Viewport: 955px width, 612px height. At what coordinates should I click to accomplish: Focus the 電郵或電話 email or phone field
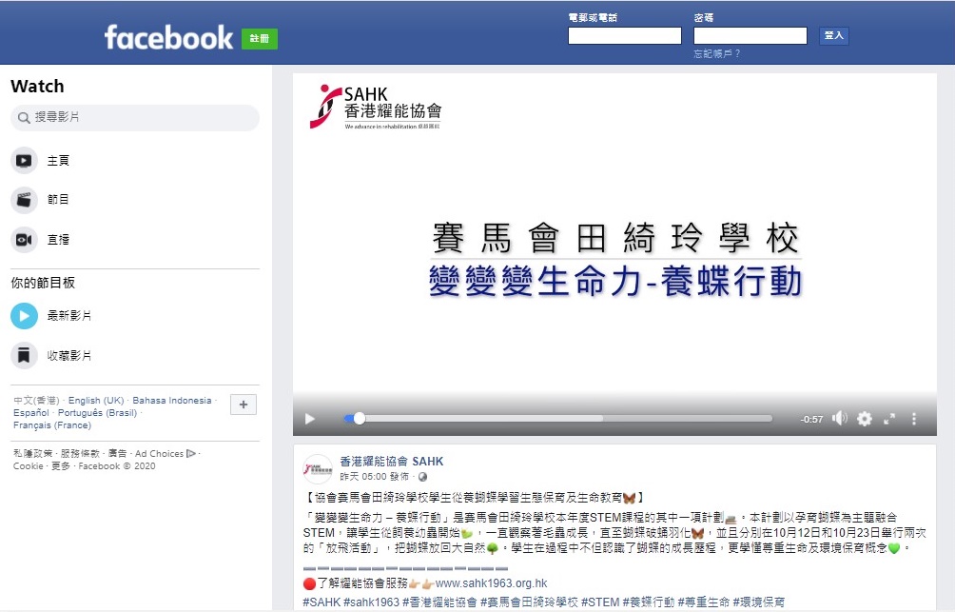click(624, 35)
